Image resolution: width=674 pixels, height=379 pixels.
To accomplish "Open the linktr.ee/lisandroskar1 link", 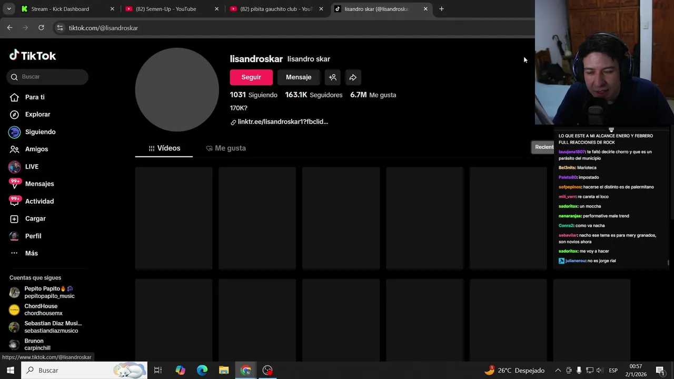I will click(x=283, y=122).
